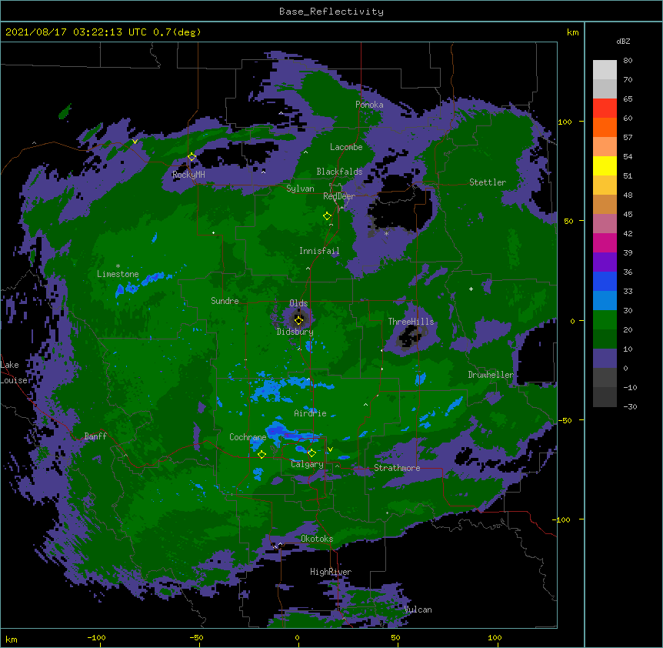Click the Banff label
Viewport: 663px width, 648px height.
coord(95,436)
